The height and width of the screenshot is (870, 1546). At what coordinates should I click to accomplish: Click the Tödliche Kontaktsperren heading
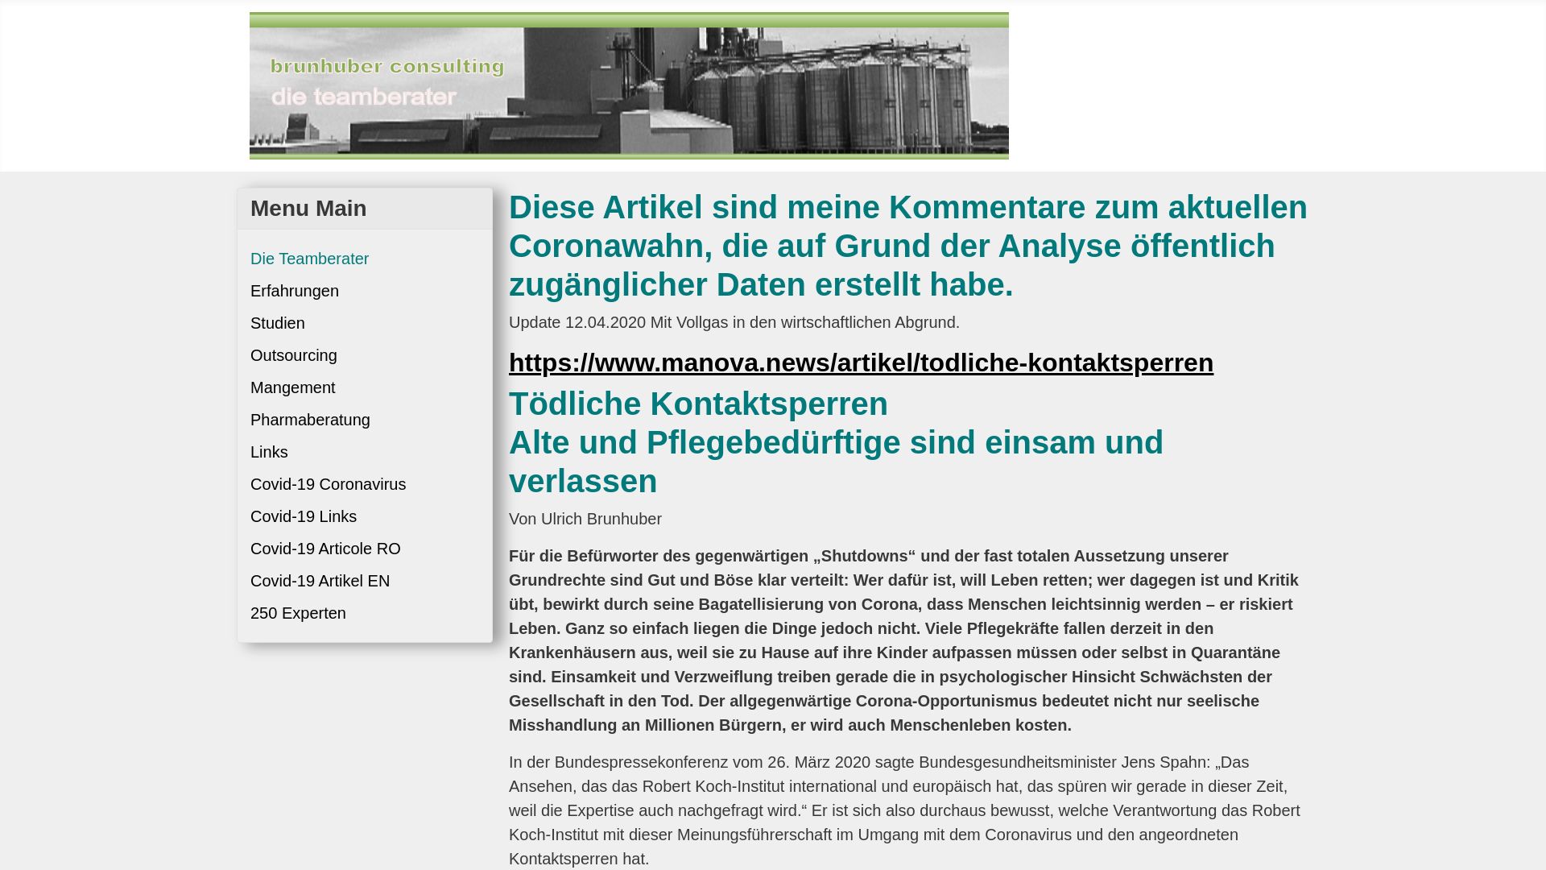[x=698, y=404]
